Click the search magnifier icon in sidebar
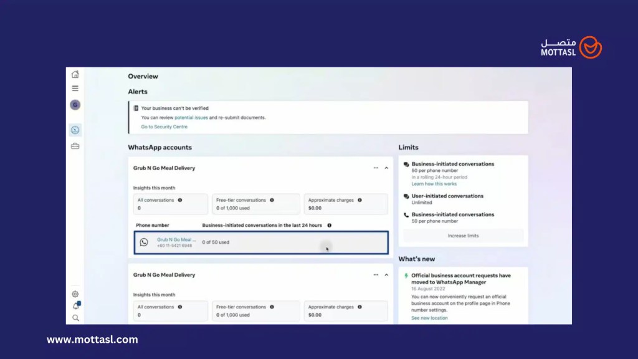 [75, 318]
